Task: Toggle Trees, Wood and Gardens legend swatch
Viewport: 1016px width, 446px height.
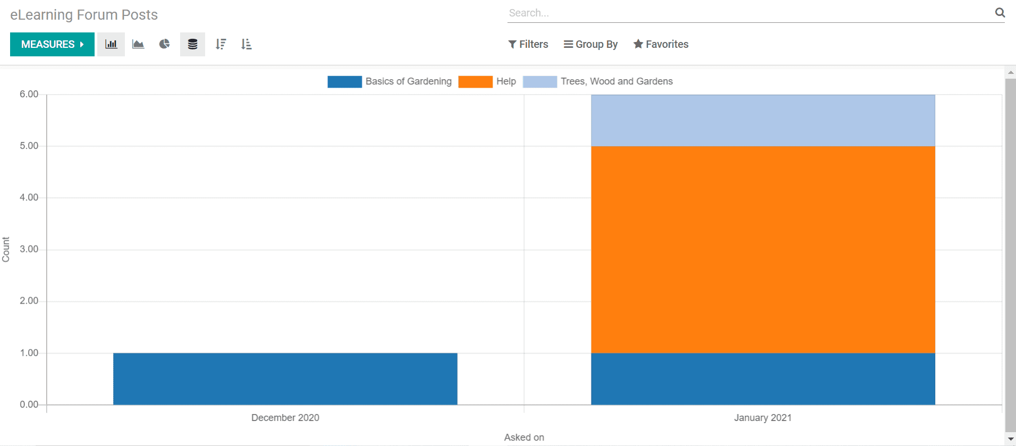Action: coord(540,81)
